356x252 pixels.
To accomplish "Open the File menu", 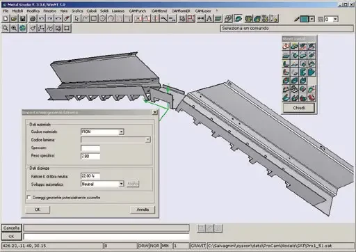I will coord(6,11).
